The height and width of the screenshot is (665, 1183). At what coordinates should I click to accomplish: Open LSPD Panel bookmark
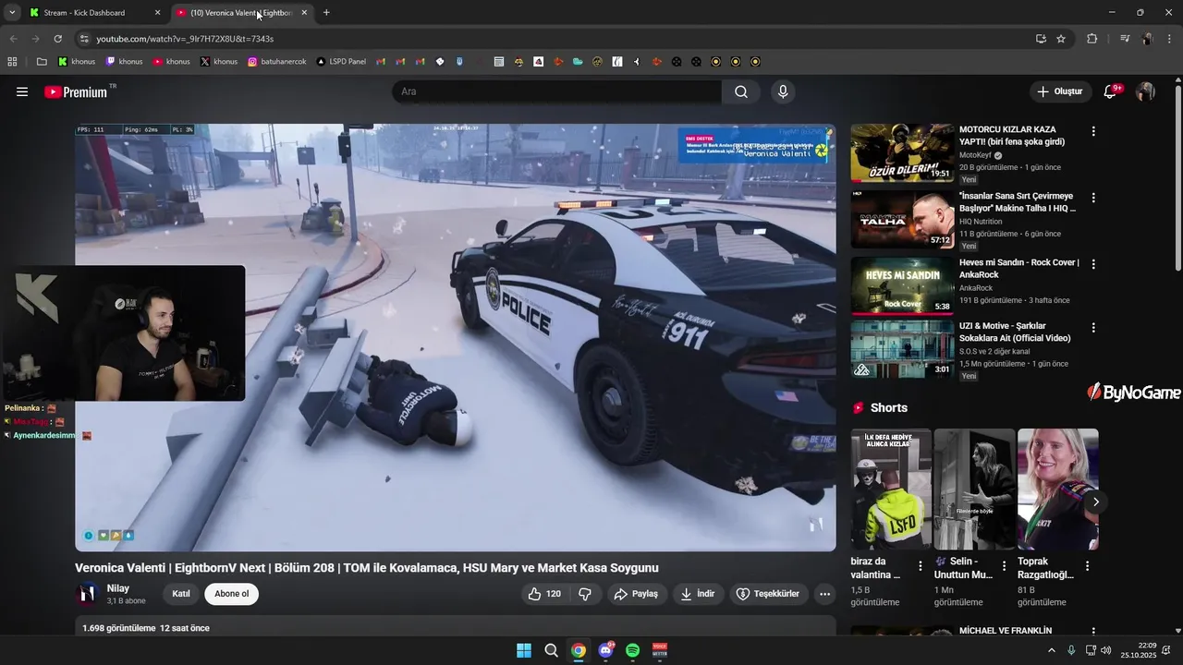pyautogui.click(x=341, y=62)
